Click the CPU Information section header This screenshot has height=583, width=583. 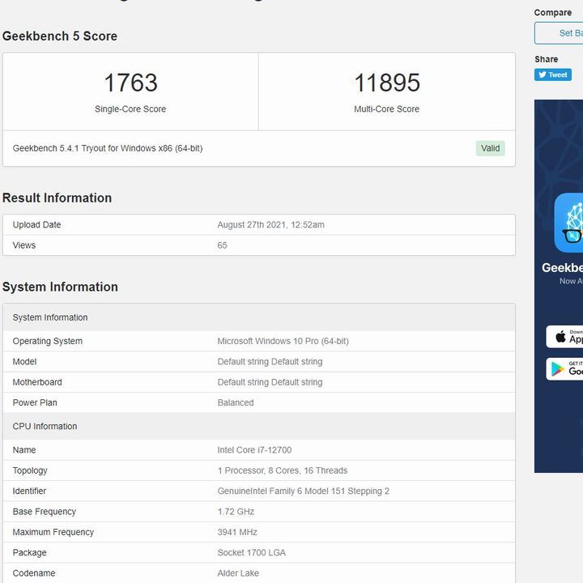tap(259, 426)
